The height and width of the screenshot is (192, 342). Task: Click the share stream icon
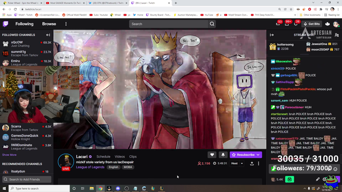pos(252,164)
